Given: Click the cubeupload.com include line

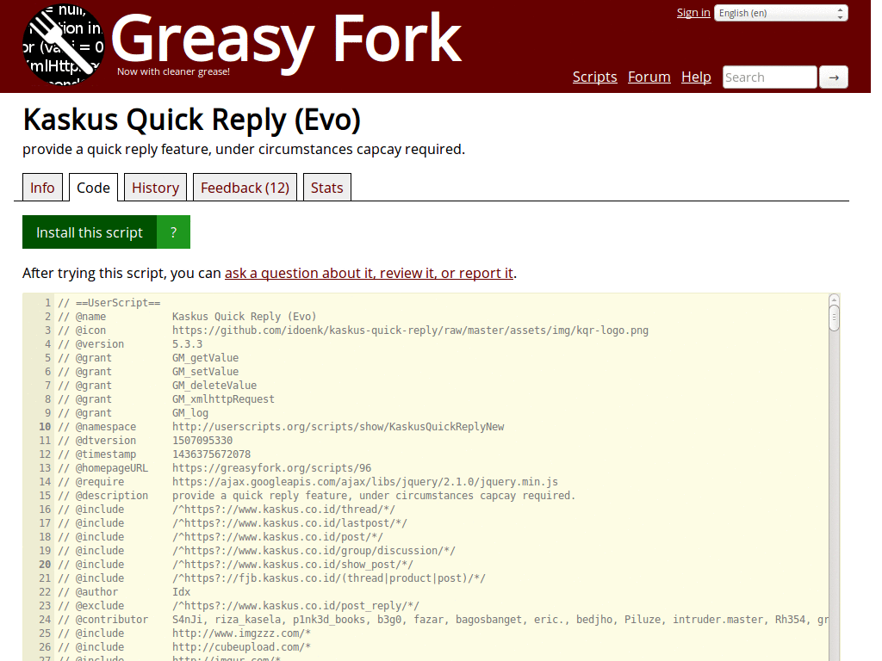Looking at the screenshot, I should point(241,647).
